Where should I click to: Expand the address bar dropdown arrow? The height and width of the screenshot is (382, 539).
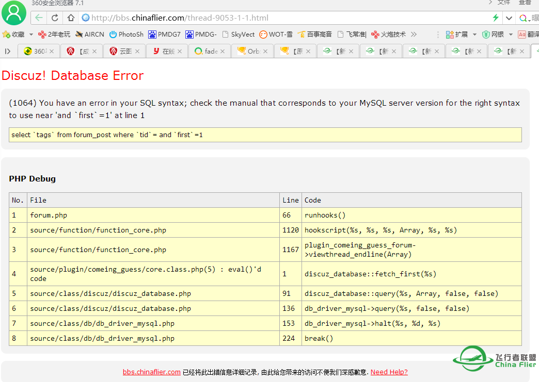pyautogui.click(x=509, y=18)
